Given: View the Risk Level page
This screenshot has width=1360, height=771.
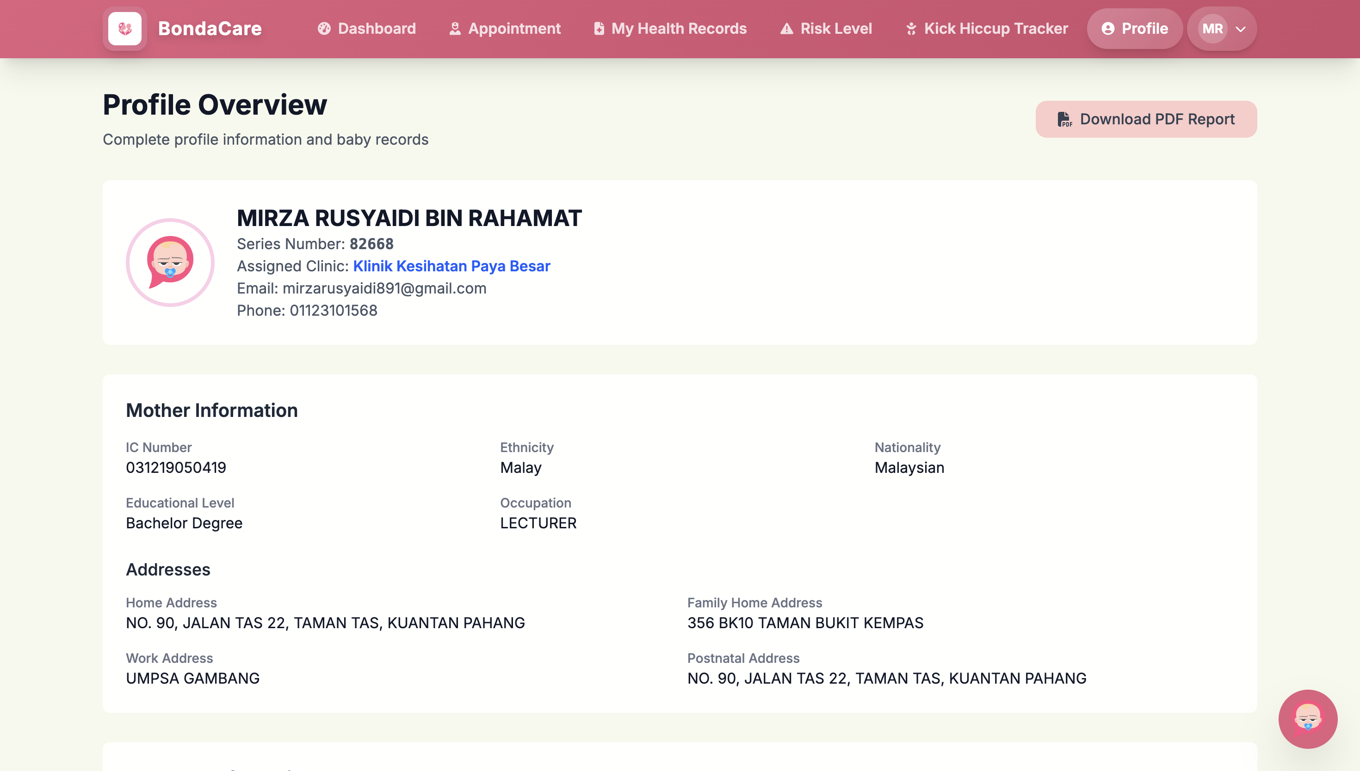Looking at the screenshot, I should (825, 29).
